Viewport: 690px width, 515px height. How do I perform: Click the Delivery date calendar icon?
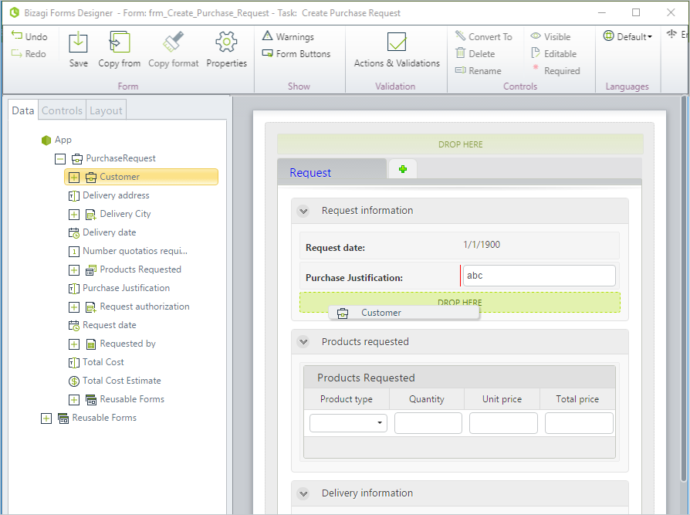(73, 232)
